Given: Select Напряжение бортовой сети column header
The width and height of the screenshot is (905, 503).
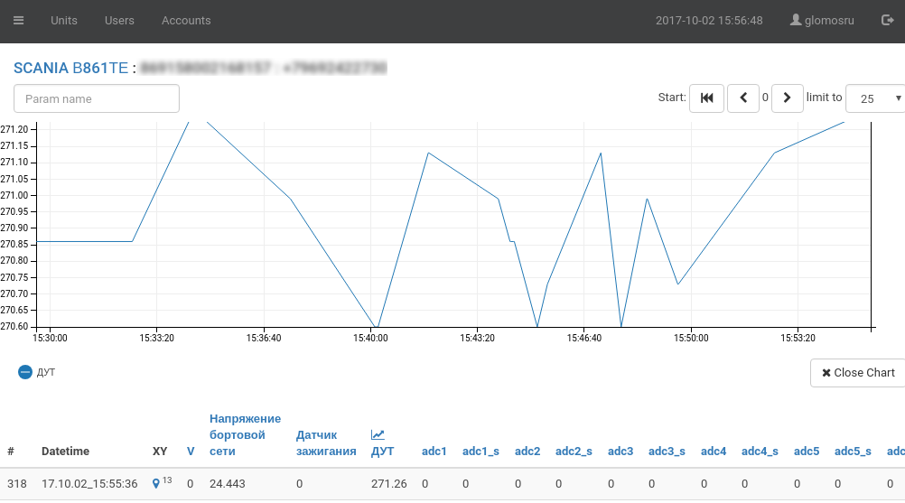Looking at the screenshot, I should tap(245, 434).
